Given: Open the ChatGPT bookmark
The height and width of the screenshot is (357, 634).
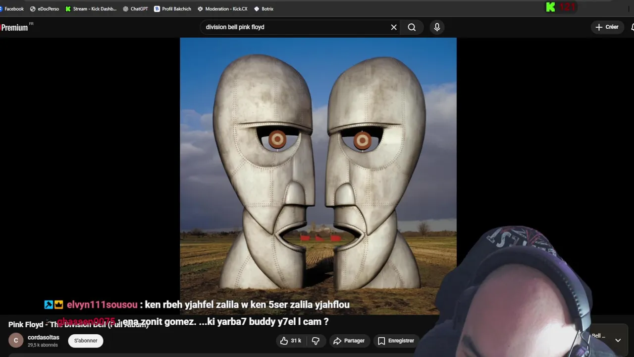Looking at the screenshot, I should point(135,9).
